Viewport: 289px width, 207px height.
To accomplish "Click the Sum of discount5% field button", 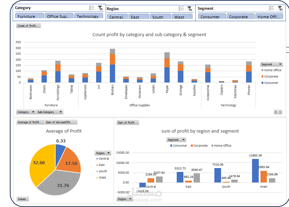I will point(61,122).
